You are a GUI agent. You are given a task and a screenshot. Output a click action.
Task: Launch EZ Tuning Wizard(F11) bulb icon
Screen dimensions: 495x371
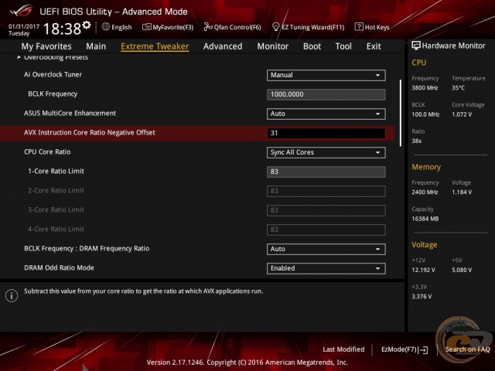(275, 27)
